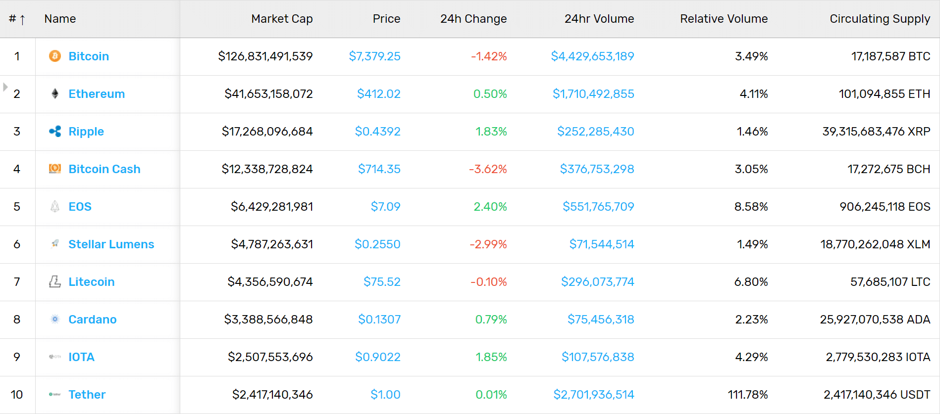This screenshot has width=940, height=414.
Task: Click Bitcoin Cash volume $376,753,298
Action: (597, 169)
